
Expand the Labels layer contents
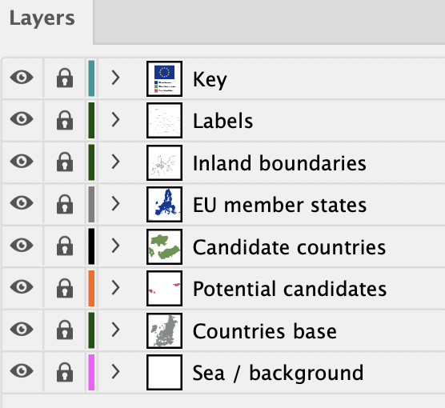click(x=115, y=119)
